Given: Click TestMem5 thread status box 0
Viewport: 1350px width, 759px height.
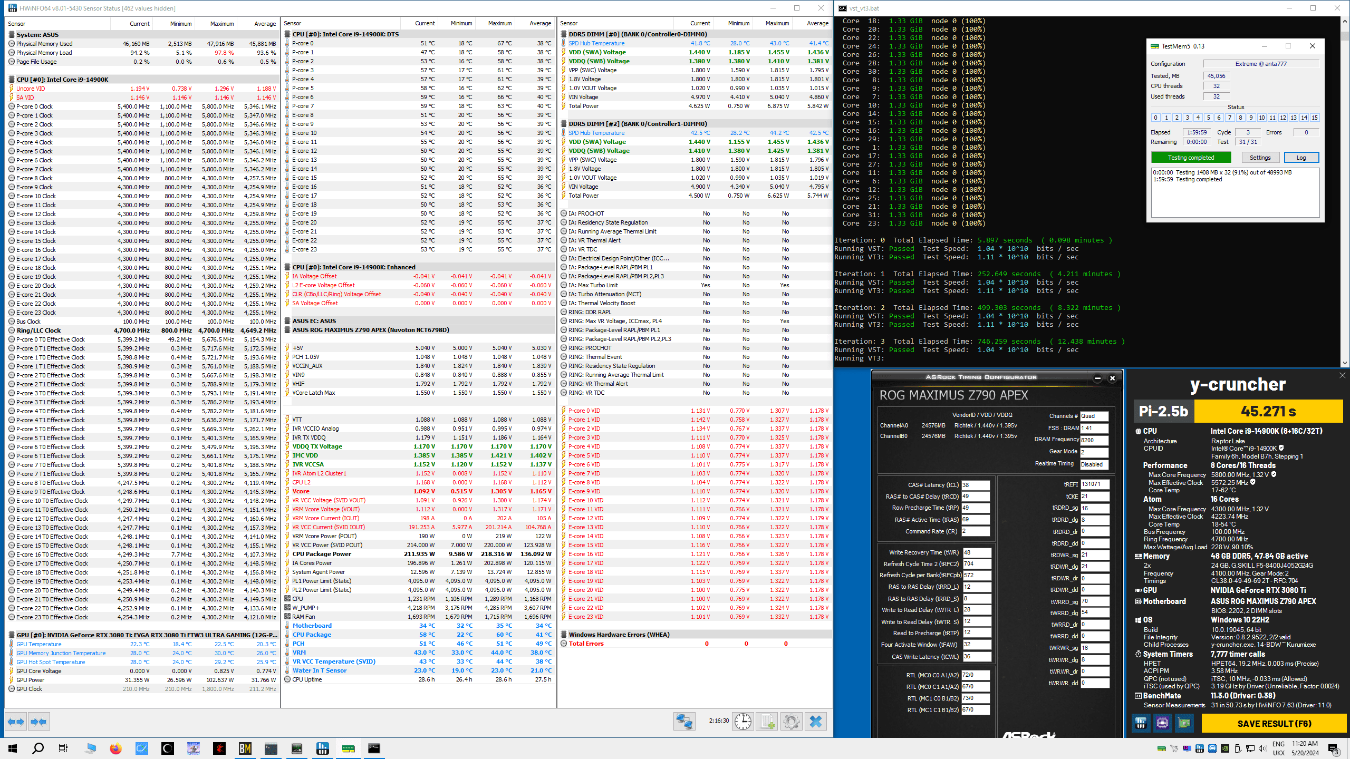Looking at the screenshot, I should tap(1155, 118).
